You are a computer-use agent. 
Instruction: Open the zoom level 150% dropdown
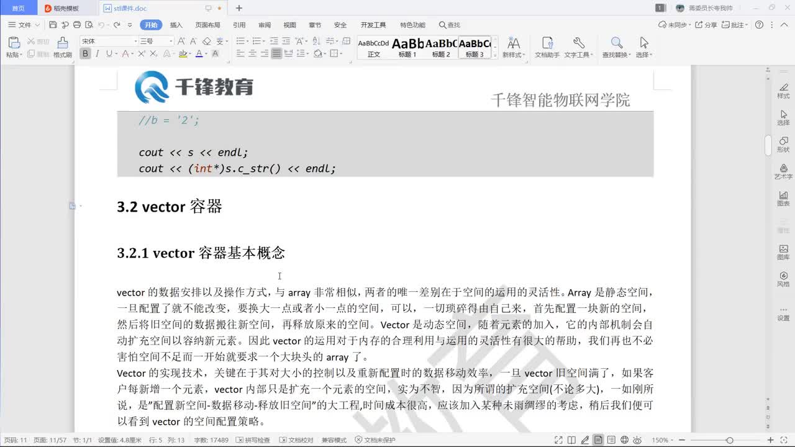(662, 440)
